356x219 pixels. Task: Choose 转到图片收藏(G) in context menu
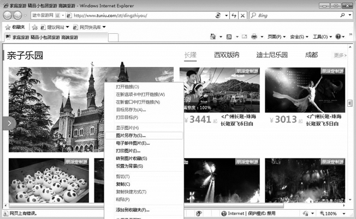(144, 159)
